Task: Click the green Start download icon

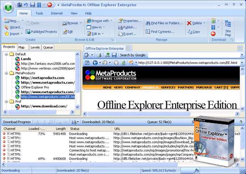Action: [x=213, y=21]
